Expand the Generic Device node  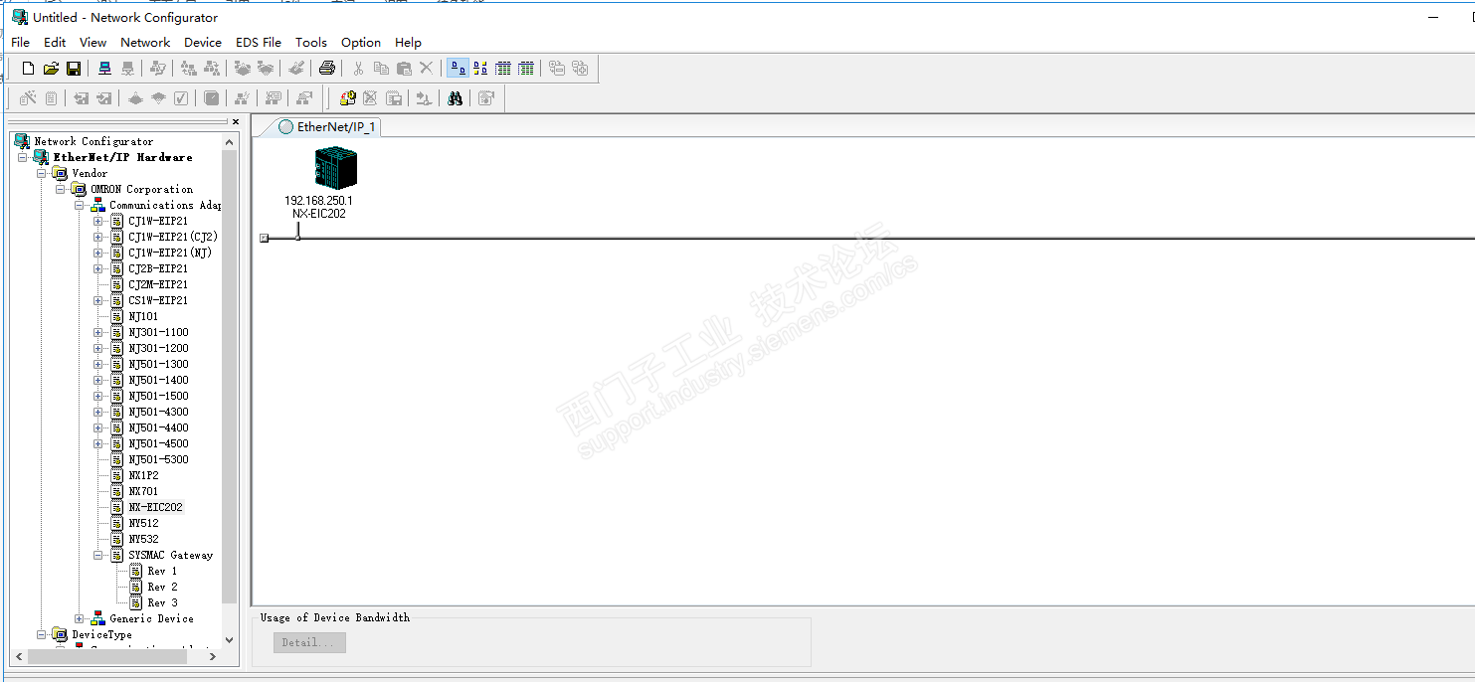[x=80, y=618]
